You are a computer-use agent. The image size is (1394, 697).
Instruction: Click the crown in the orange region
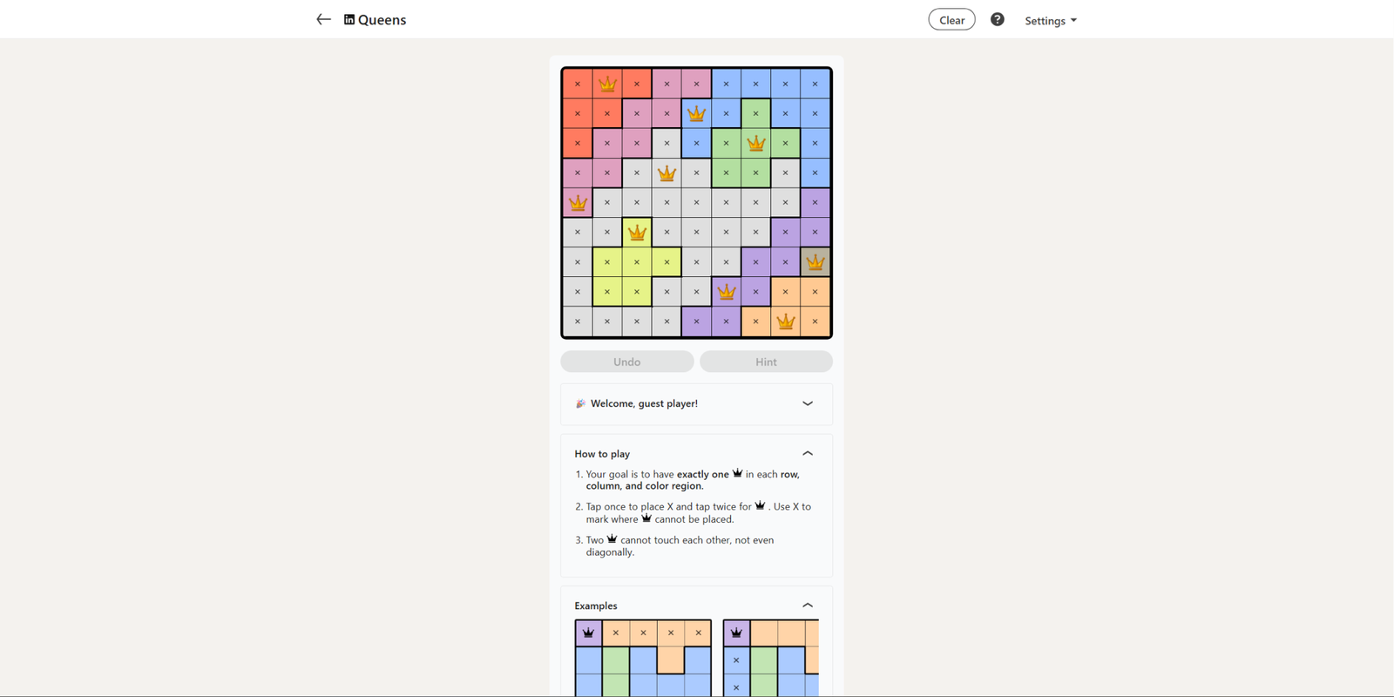coord(785,321)
